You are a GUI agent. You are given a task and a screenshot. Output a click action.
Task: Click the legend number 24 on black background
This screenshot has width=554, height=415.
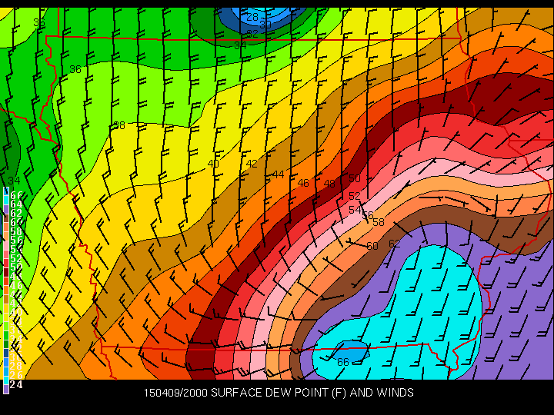(x=17, y=384)
